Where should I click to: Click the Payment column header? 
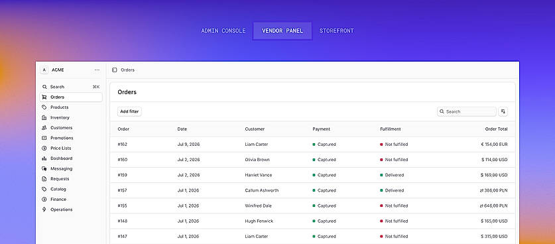point(322,129)
